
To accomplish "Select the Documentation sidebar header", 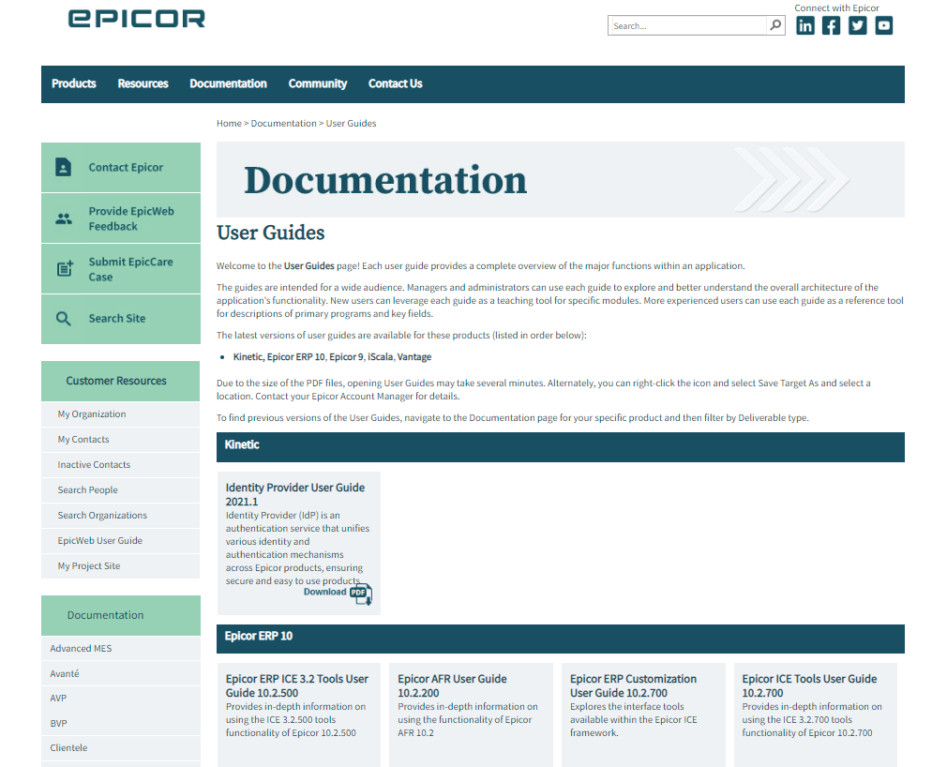I will [x=121, y=615].
